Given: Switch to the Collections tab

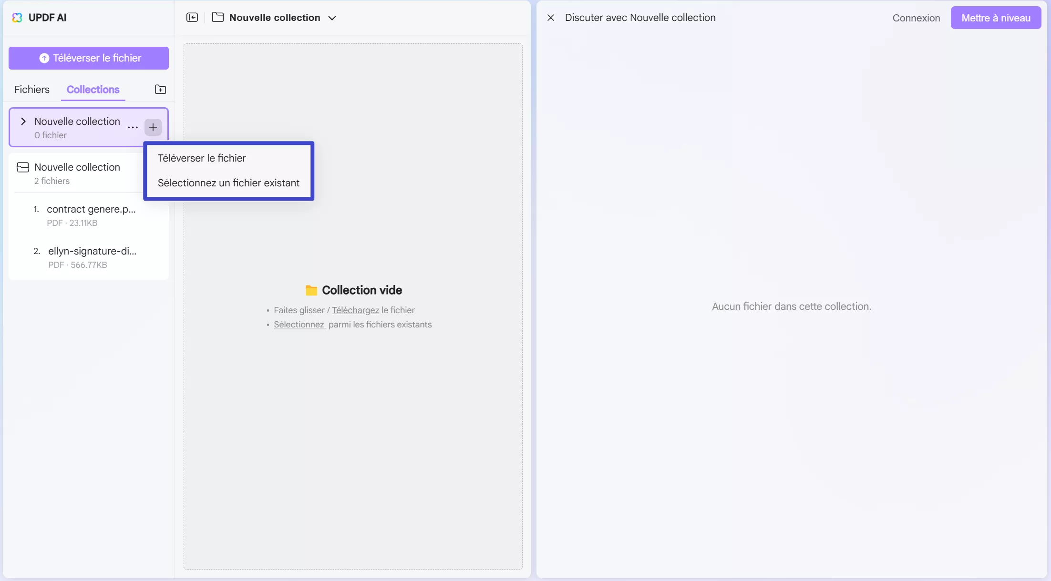Looking at the screenshot, I should pyautogui.click(x=93, y=90).
